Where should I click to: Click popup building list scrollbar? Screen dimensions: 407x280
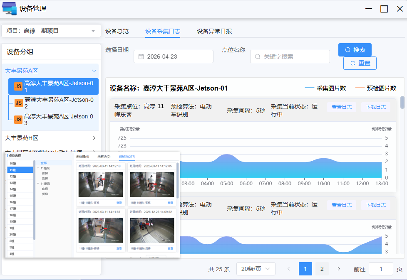(34, 200)
